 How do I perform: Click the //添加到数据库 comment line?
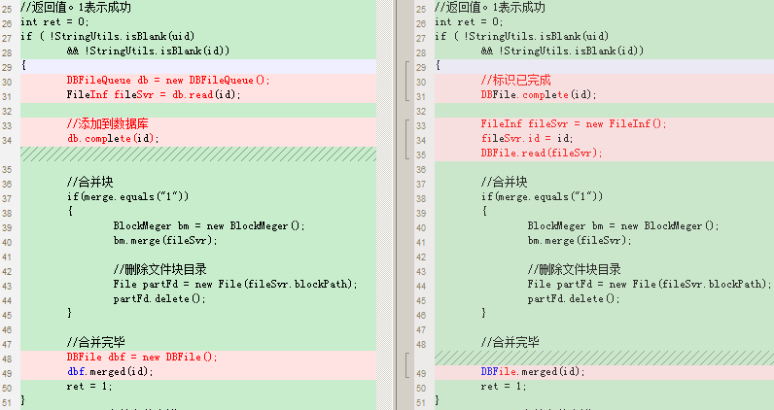[x=198, y=124]
